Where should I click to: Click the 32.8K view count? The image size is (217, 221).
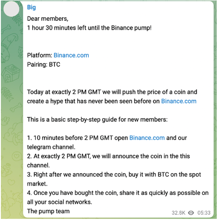click(179, 213)
